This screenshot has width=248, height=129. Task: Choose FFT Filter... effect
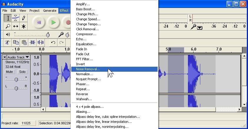(114, 59)
